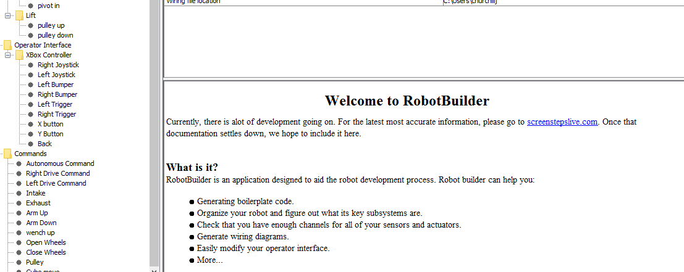Select pulley up in the tree

click(x=51, y=26)
